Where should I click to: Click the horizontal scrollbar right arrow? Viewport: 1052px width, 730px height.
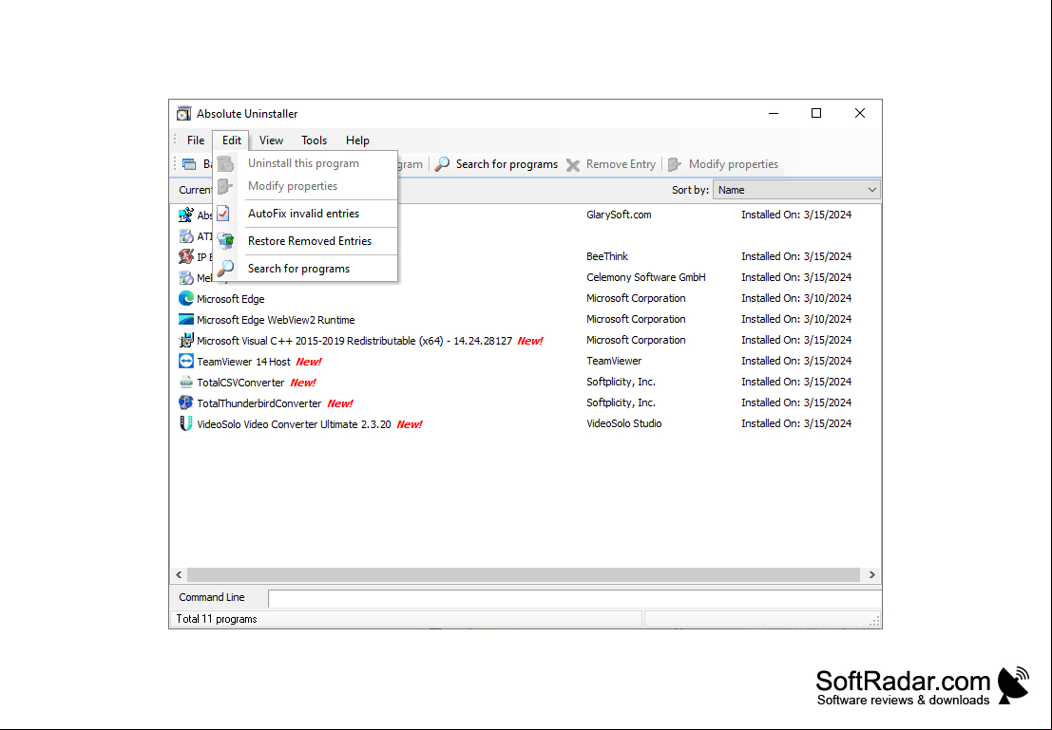(871, 574)
